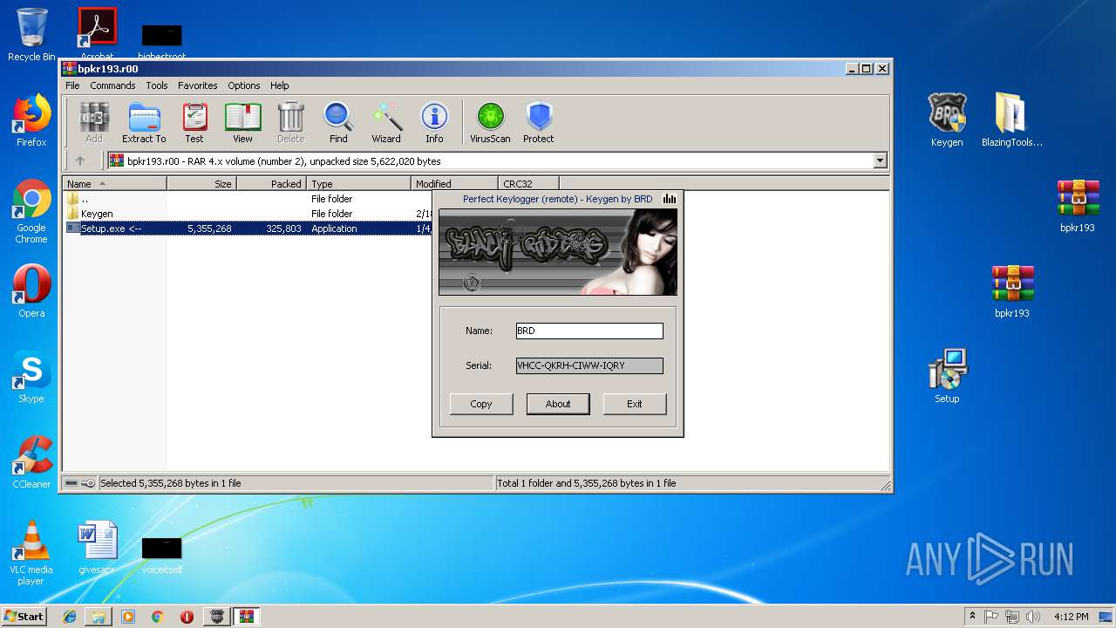
Task: Open the Tools menu
Action: tap(157, 85)
